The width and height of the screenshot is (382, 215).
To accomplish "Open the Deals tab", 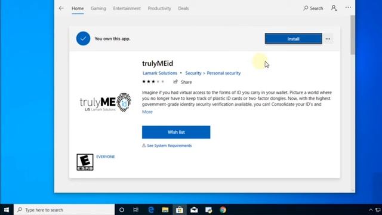I will pos(183,8).
